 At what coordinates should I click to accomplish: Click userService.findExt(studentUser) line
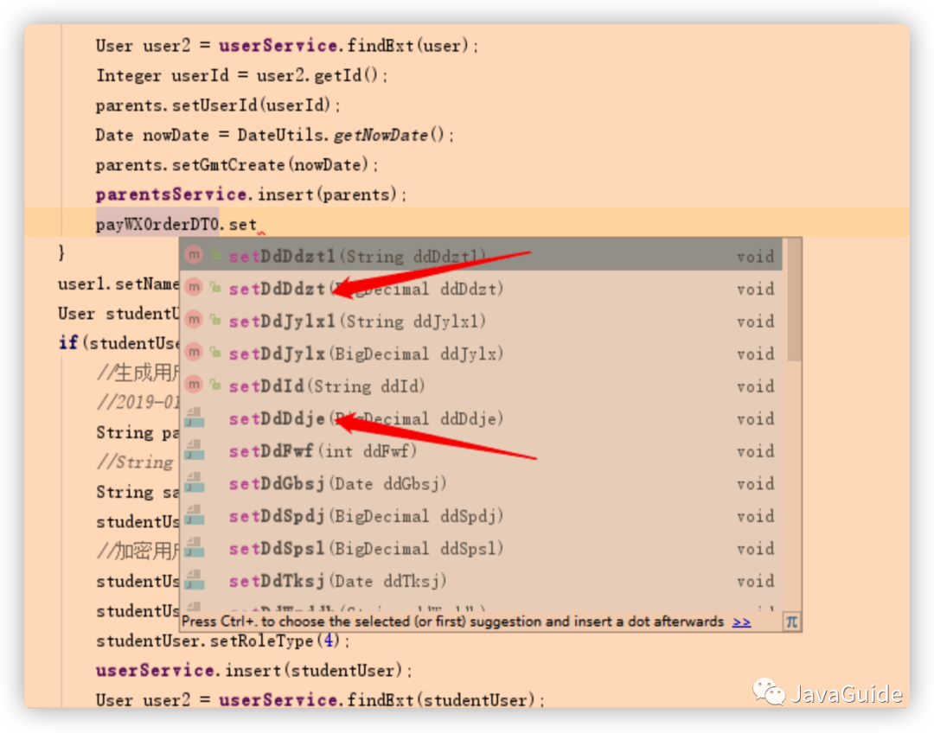[x=321, y=699]
